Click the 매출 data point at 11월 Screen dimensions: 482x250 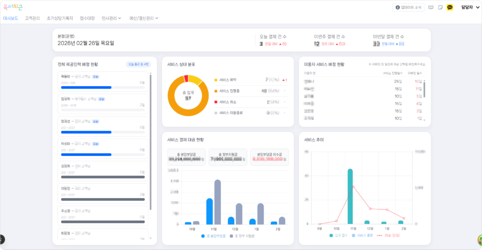pos(353,186)
